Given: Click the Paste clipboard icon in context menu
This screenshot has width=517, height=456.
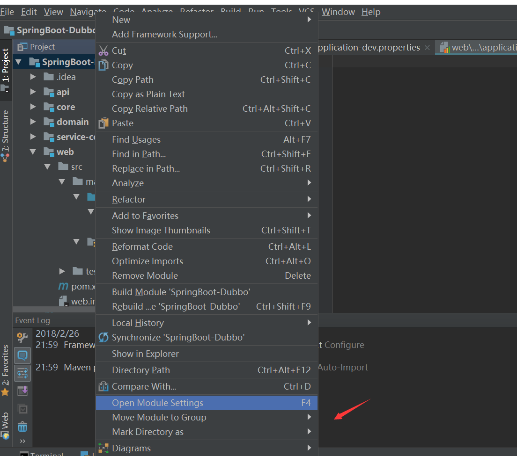Looking at the screenshot, I should 103,123.
